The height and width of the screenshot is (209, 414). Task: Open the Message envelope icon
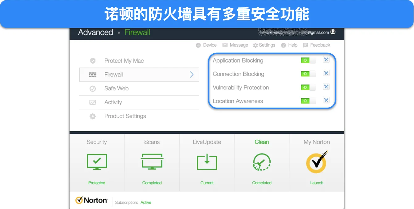tap(225, 45)
